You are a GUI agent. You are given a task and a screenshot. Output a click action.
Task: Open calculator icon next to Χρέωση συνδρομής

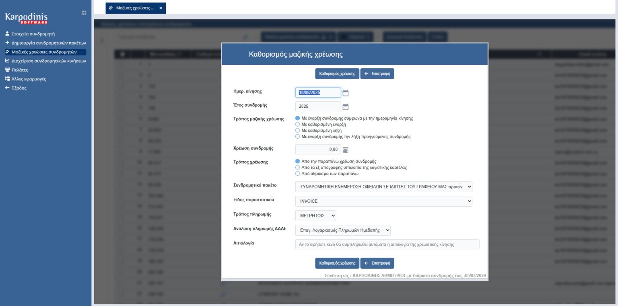(345, 150)
